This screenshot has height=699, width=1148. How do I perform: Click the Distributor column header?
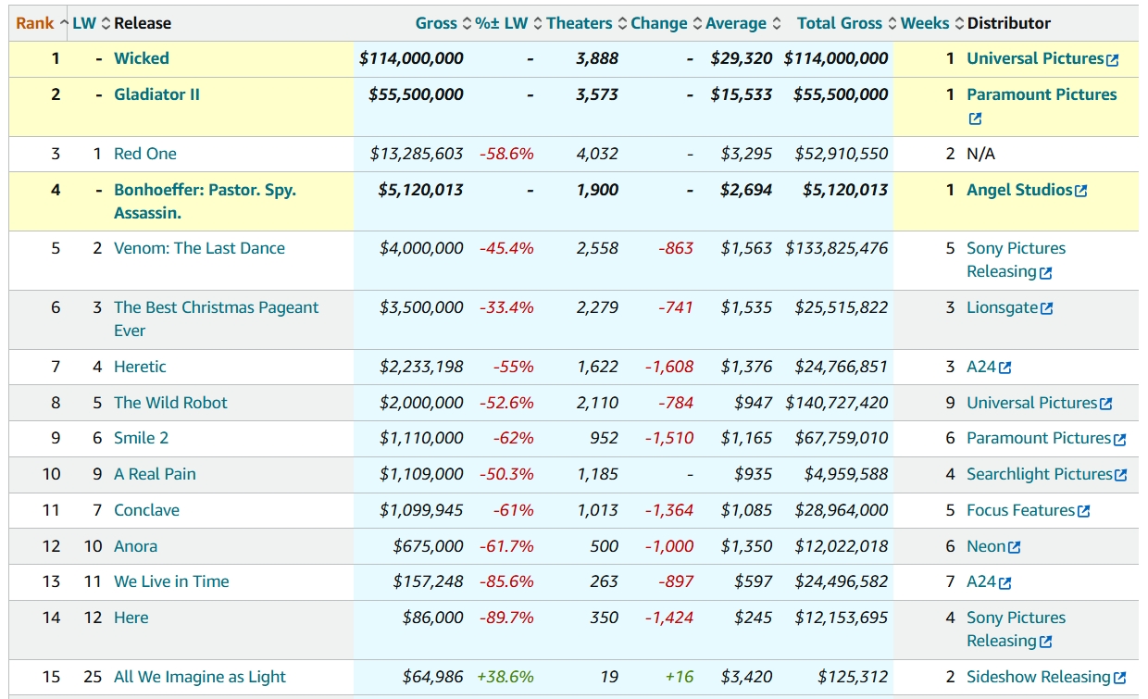(x=1009, y=23)
